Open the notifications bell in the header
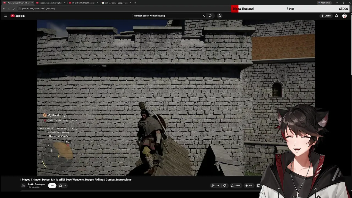Image resolution: width=352 pixels, height=198 pixels. click(336, 16)
